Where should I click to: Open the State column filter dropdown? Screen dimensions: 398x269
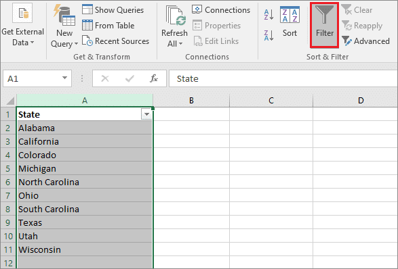click(146, 114)
